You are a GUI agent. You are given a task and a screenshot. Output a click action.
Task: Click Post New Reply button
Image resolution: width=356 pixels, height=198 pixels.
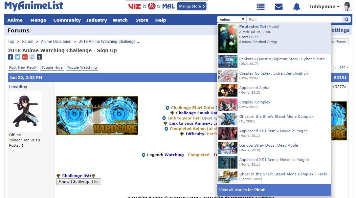tap(23, 67)
